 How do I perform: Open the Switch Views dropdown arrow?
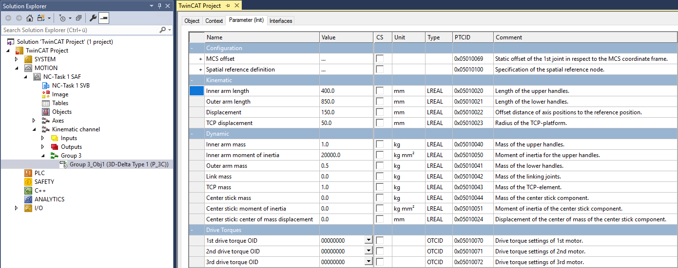(x=49, y=18)
